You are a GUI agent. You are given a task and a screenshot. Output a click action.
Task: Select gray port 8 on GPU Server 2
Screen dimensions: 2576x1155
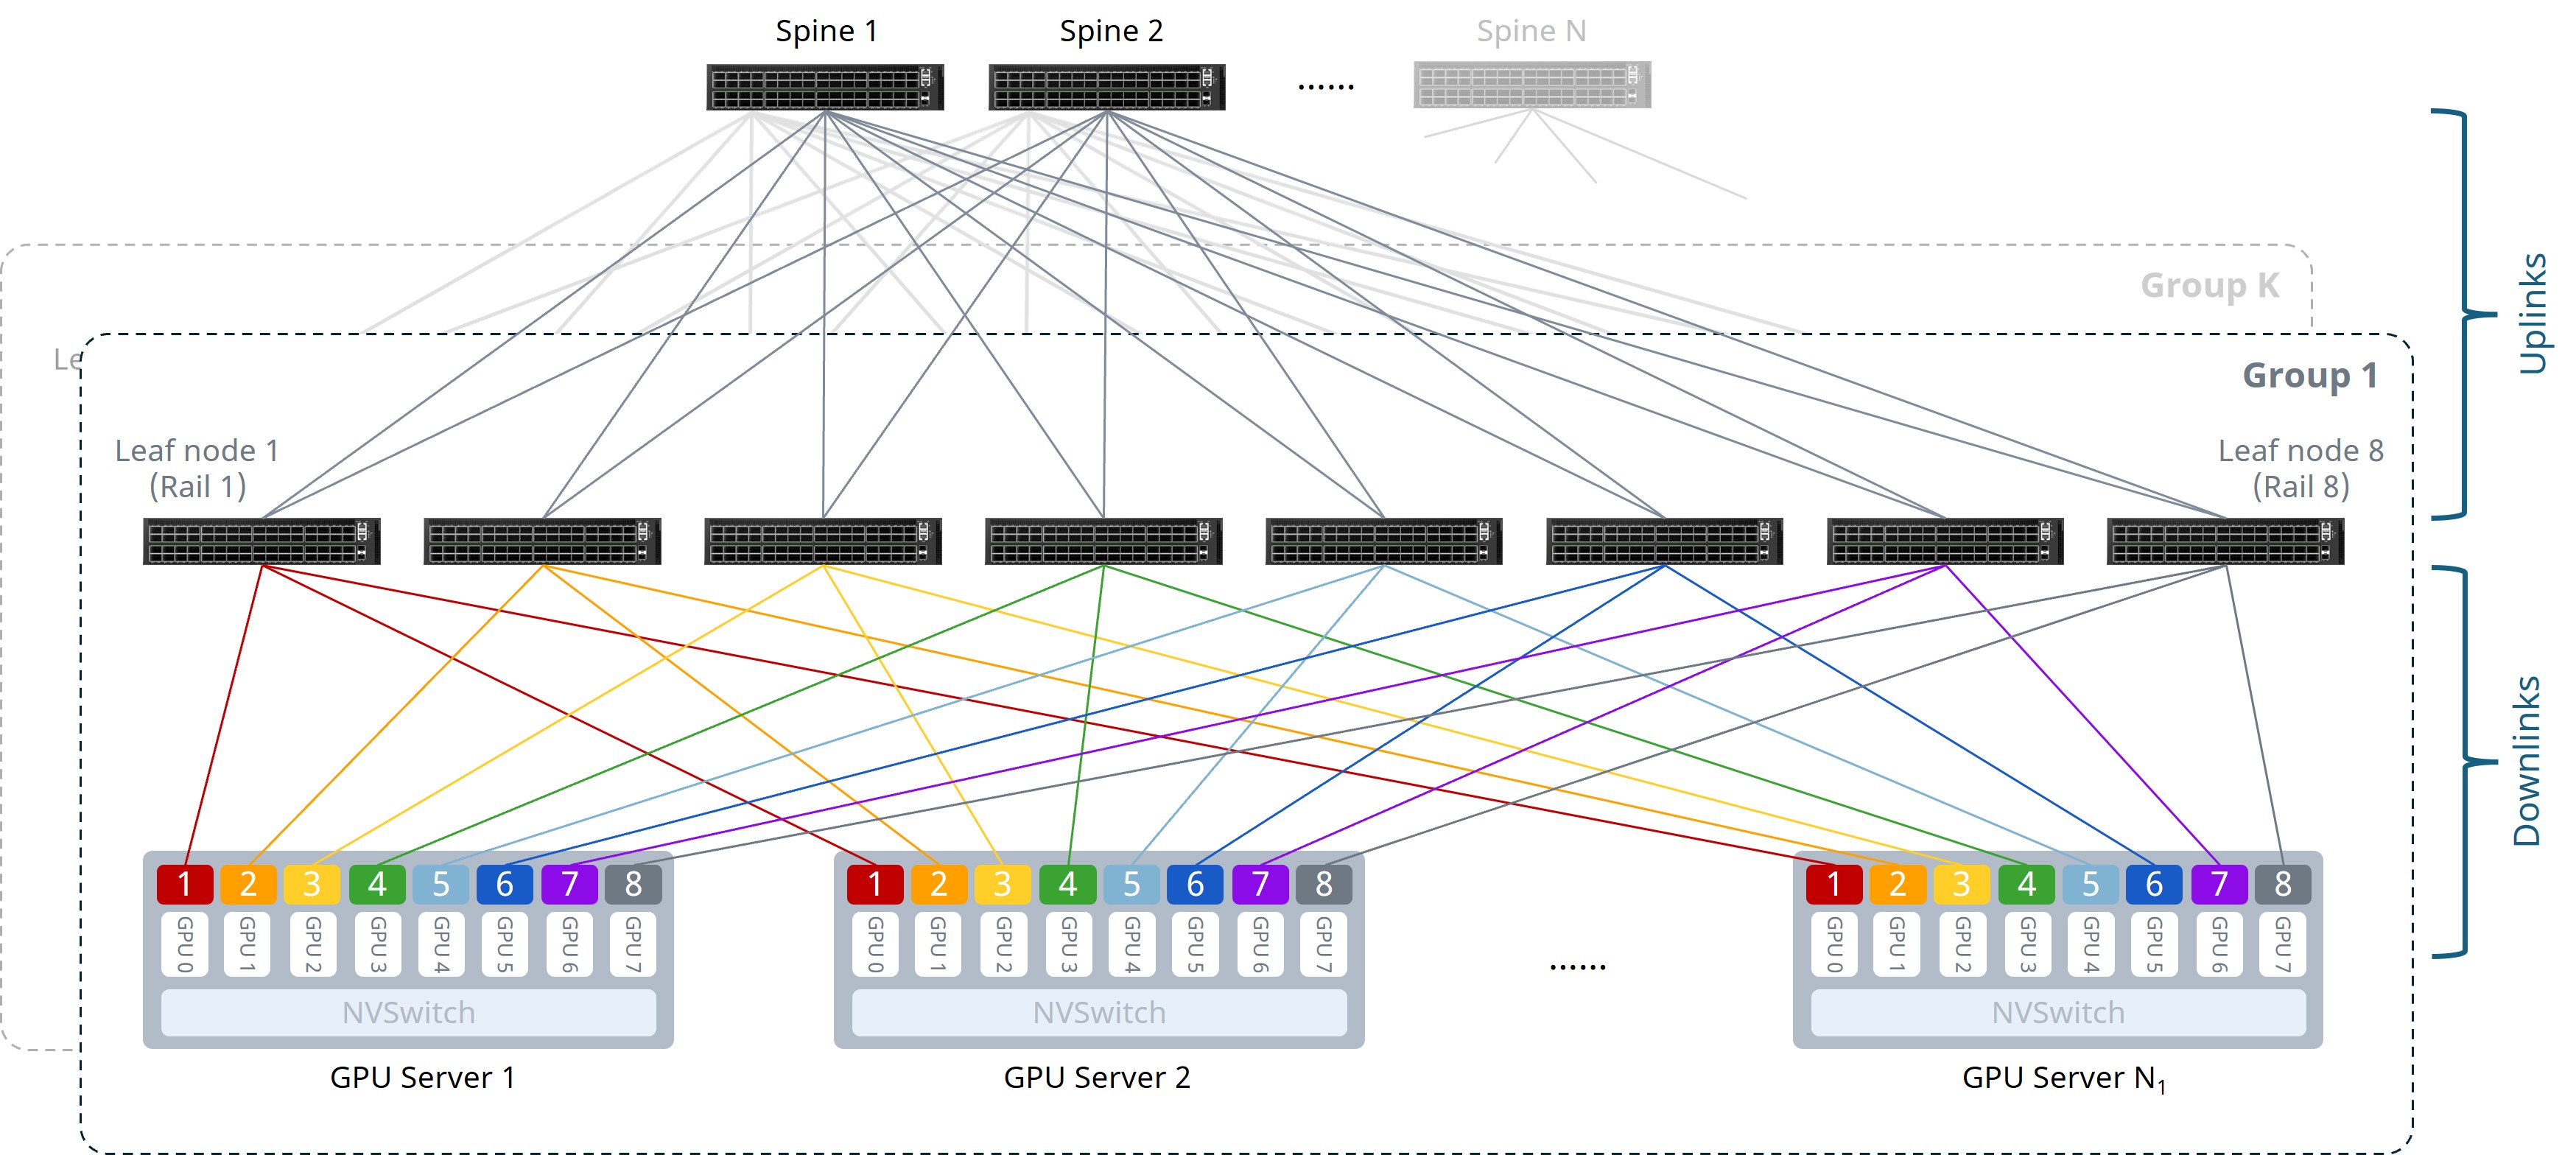pyautogui.click(x=1324, y=884)
